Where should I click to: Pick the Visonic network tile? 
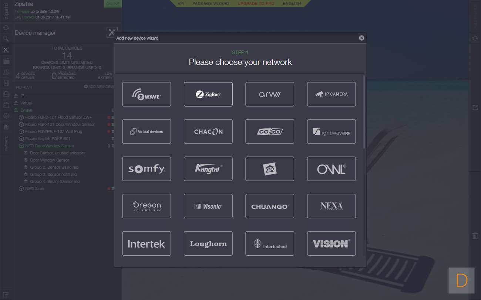pyautogui.click(x=208, y=206)
